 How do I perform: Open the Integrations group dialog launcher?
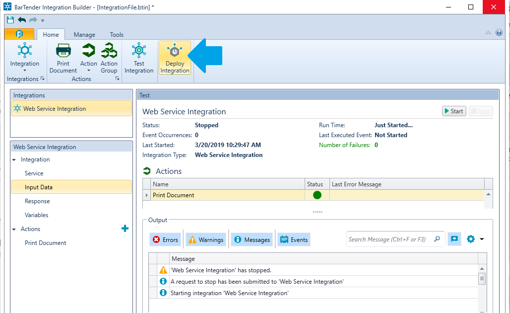42,78
